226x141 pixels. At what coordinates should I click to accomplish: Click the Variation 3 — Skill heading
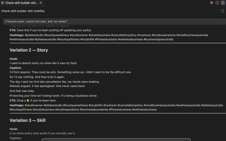[28, 120]
